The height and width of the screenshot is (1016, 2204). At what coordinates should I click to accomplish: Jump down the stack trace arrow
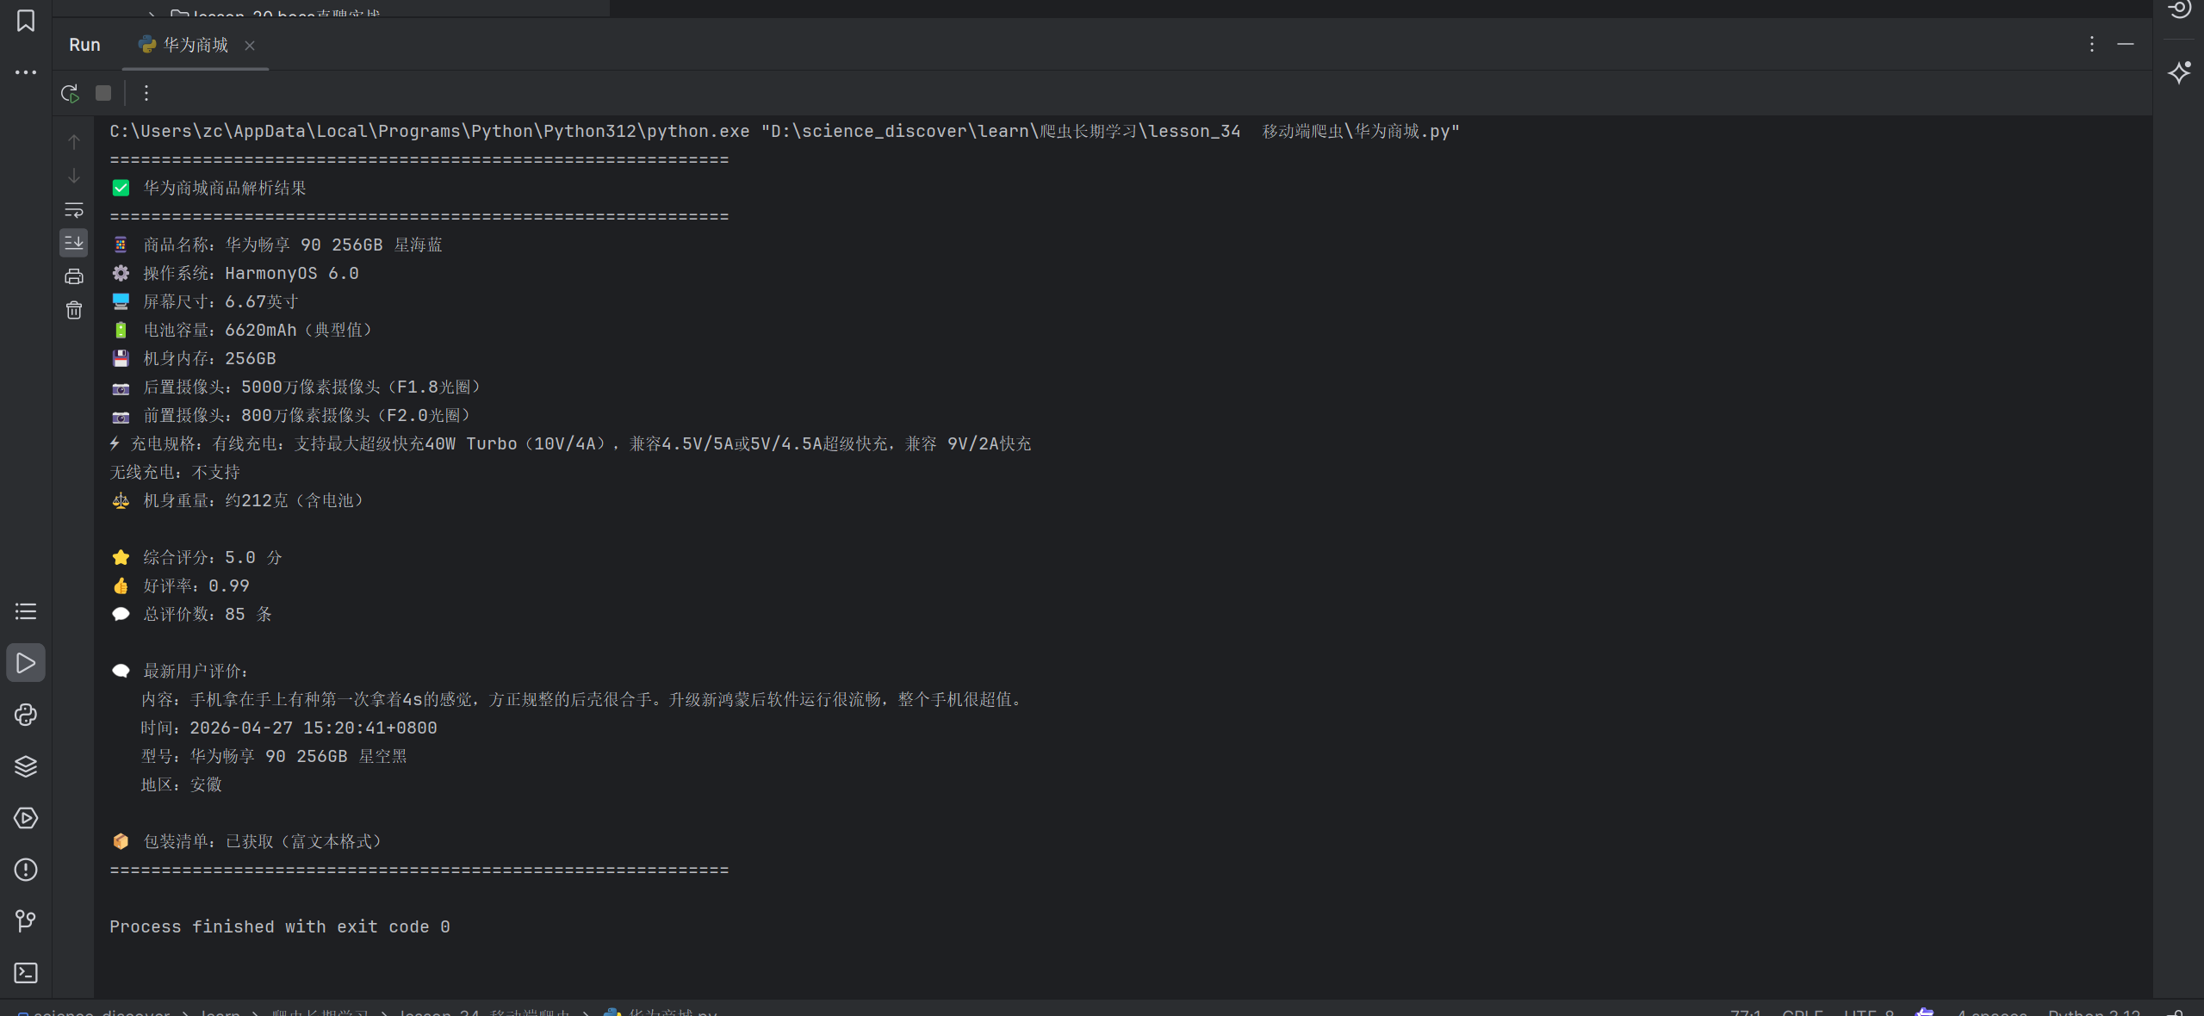click(x=74, y=176)
